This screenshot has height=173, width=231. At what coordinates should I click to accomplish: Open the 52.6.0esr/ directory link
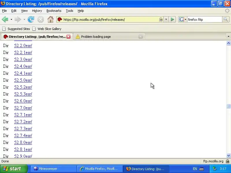click(23, 101)
